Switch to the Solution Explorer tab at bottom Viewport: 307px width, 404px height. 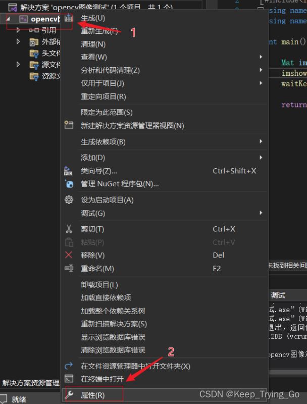pyautogui.click(x=30, y=383)
